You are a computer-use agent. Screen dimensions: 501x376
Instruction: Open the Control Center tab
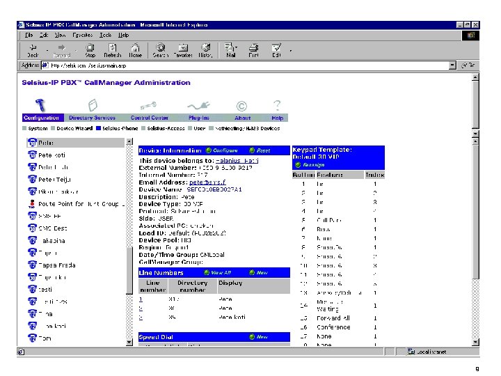pos(149,118)
